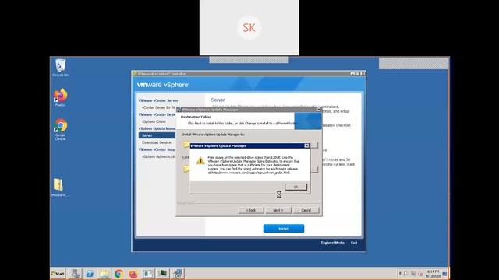Minimize the VMware vCenter Installer window
This screenshot has height=280, width=499.
(352, 73)
